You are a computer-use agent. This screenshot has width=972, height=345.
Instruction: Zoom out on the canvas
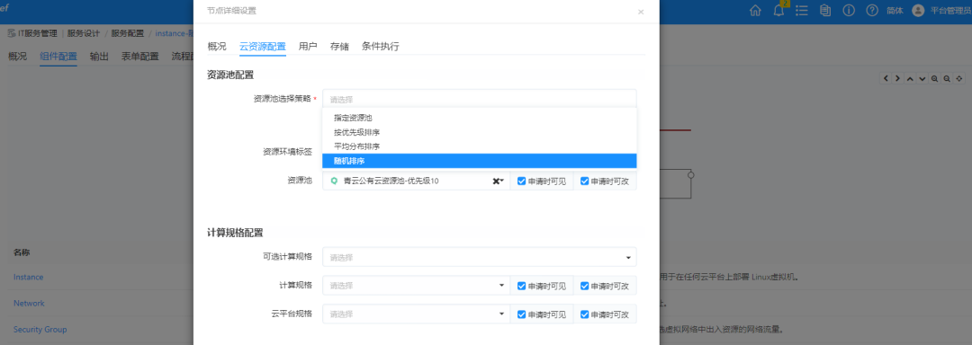947,78
